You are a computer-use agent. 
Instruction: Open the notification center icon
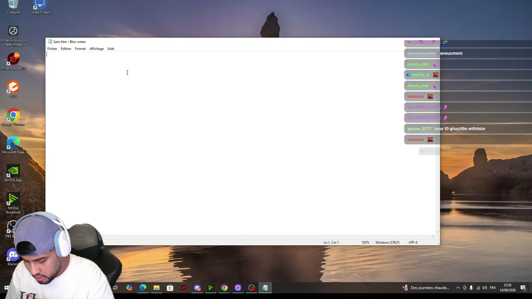[x=524, y=288]
